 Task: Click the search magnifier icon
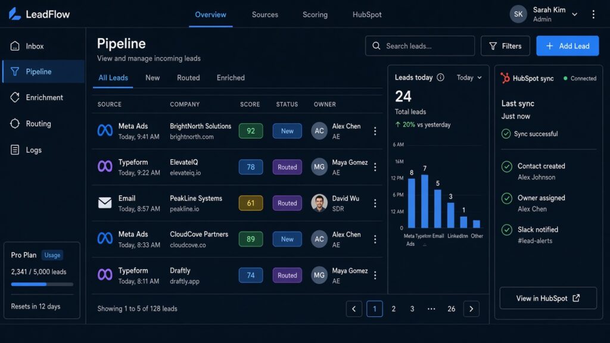pyautogui.click(x=376, y=46)
